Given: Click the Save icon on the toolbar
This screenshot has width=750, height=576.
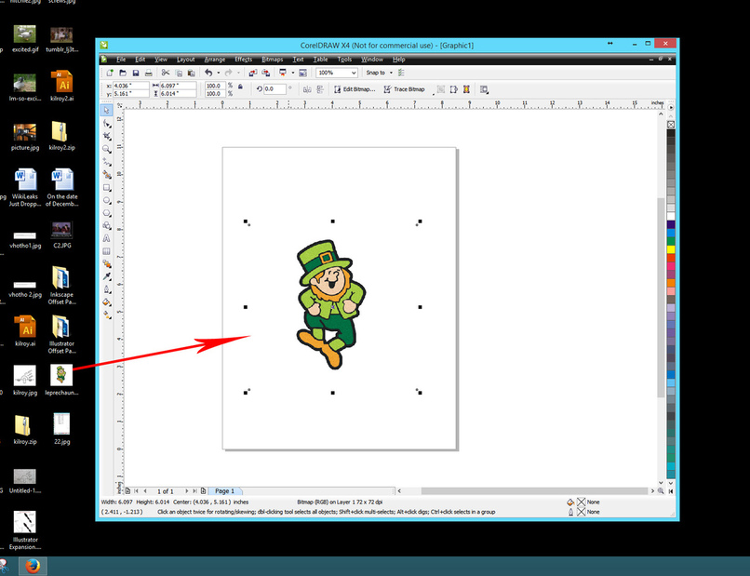Looking at the screenshot, I should coord(137,73).
